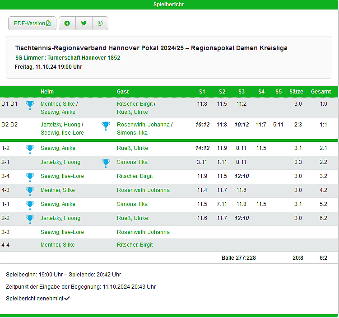Click the Spielbericht genehmigt checkmark
Screen dimensions: 339x318
(x=67, y=299)
